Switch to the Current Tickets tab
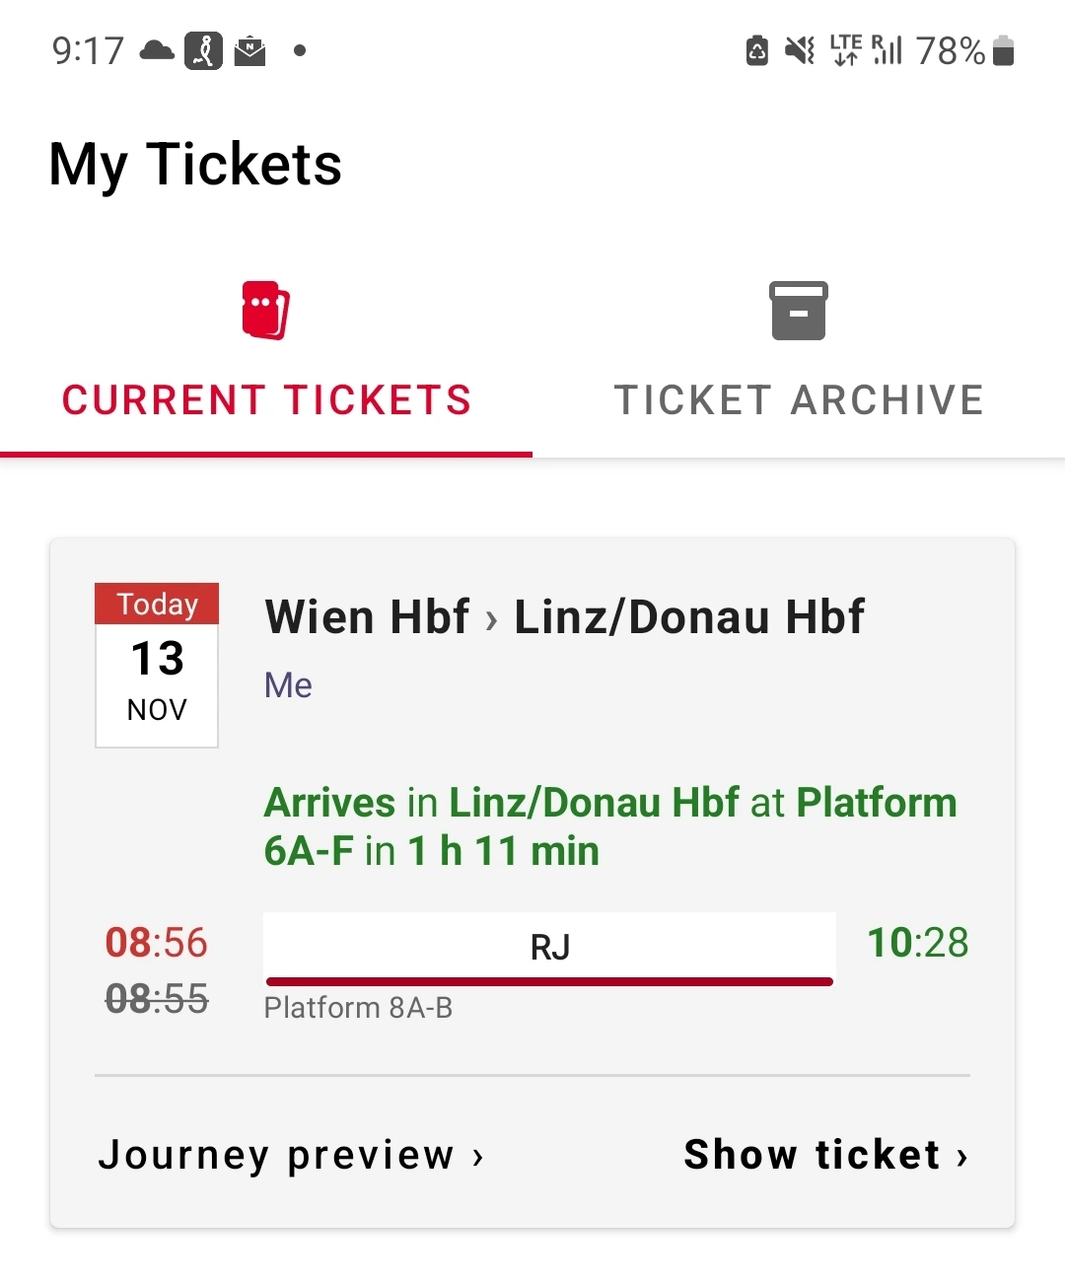Image resolution: width=1065 pixels, height=1285 pixels. [266, 400]
